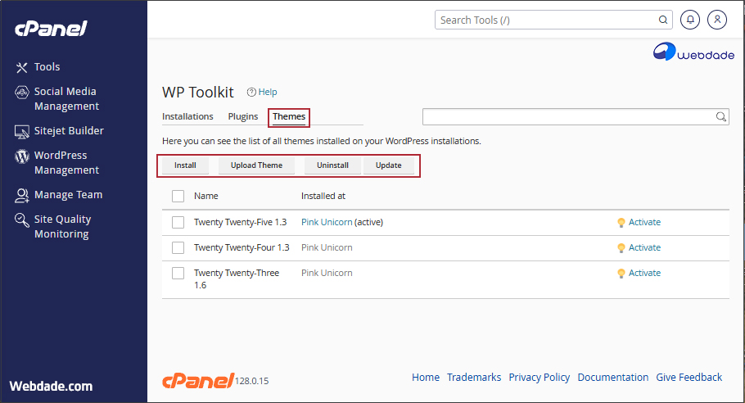
Task: Click the notifications bell icon
Action: (690, 20)
